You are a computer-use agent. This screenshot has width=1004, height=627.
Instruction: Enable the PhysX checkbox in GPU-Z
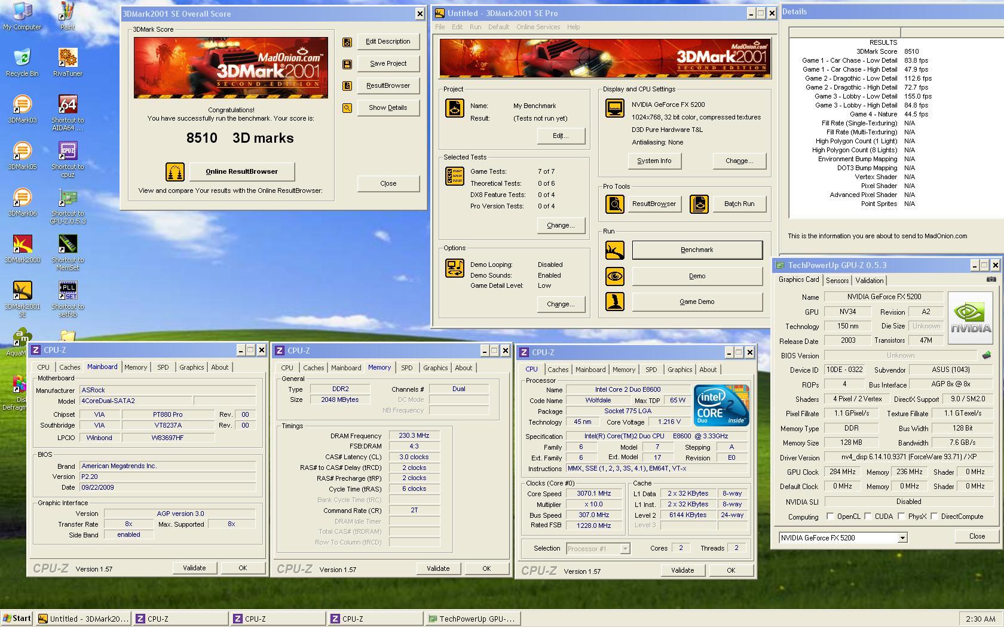click(x=901, y=516)
